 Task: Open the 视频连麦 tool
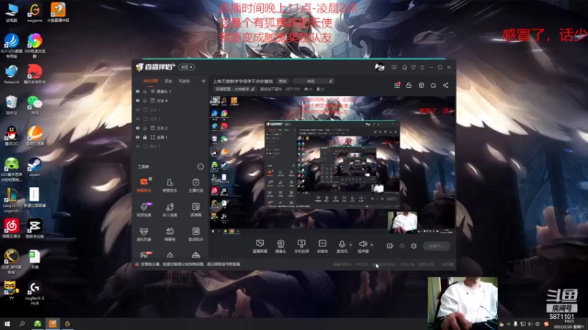coord(143,210)
